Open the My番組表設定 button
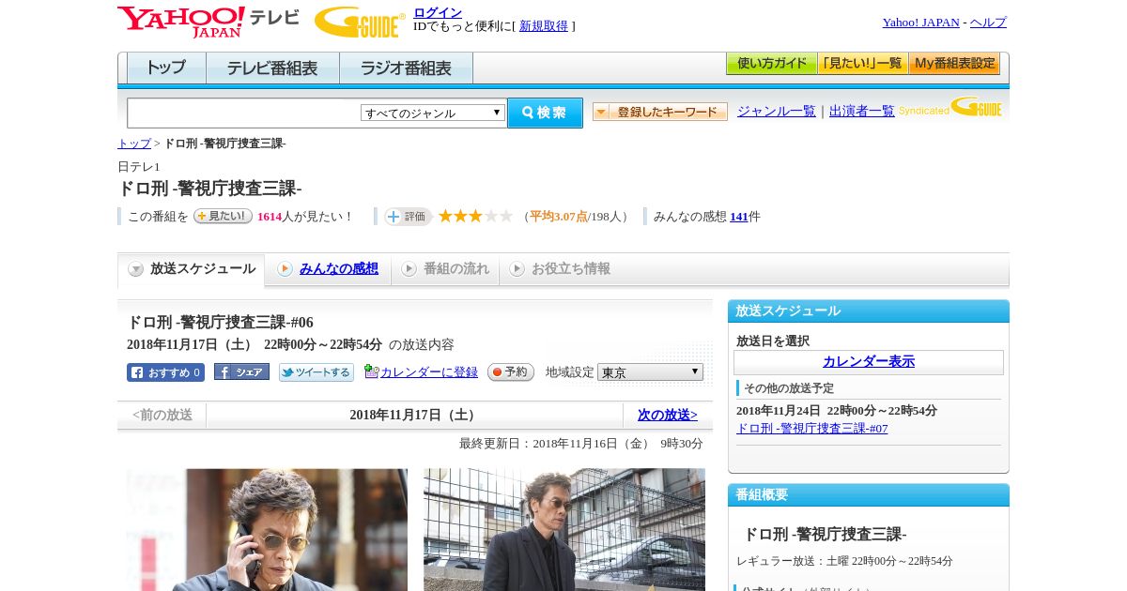The image size is (1127, 591). [954, 64]
